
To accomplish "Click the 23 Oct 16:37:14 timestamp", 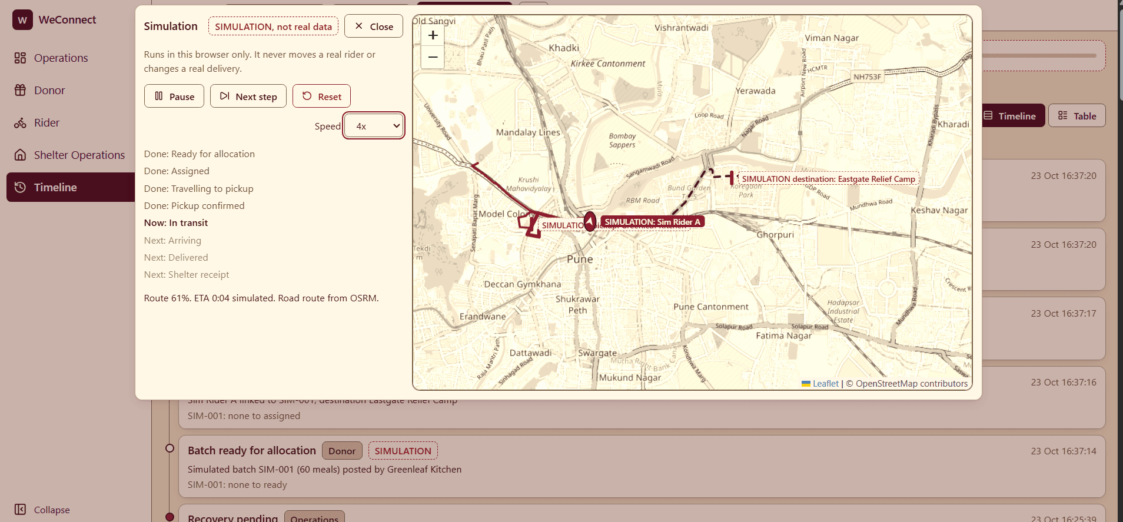I will point(1064,451).
